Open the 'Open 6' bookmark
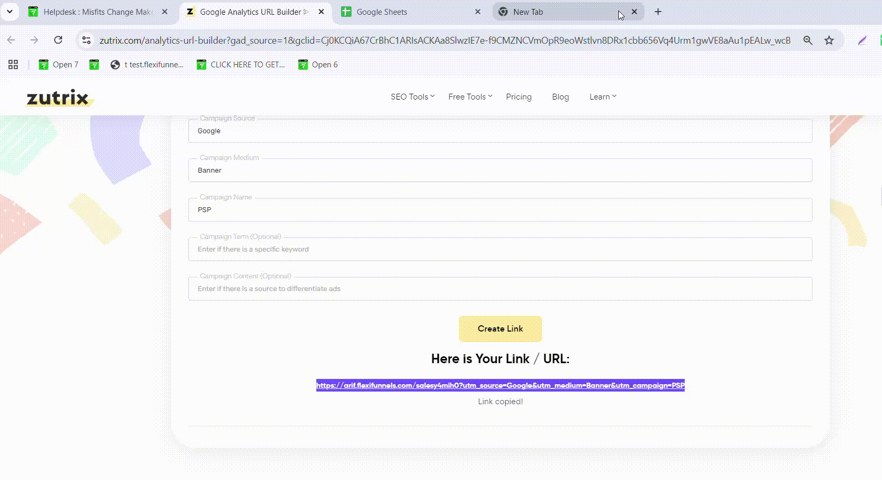 [x=318, y=64]
